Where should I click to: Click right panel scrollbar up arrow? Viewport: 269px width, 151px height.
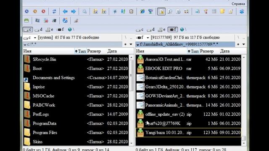click(244, 57)
